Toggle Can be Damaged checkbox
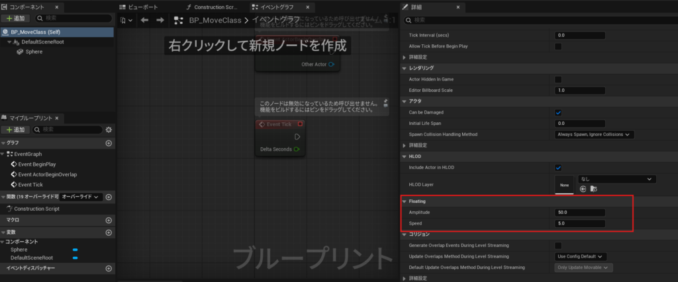Screen dimensions: 678x282 coord(558,112)
